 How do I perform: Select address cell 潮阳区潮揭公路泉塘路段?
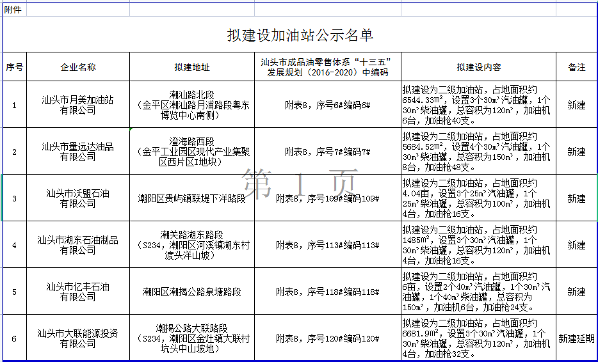point(192,292)
